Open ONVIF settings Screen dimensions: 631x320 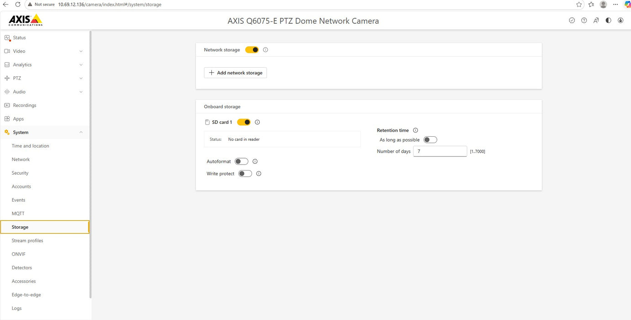45,254
